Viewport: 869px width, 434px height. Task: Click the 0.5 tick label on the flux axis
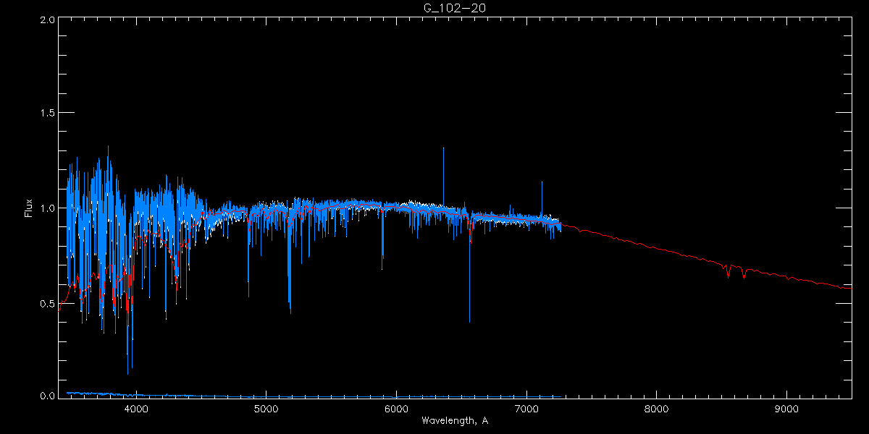pos(47,303)
